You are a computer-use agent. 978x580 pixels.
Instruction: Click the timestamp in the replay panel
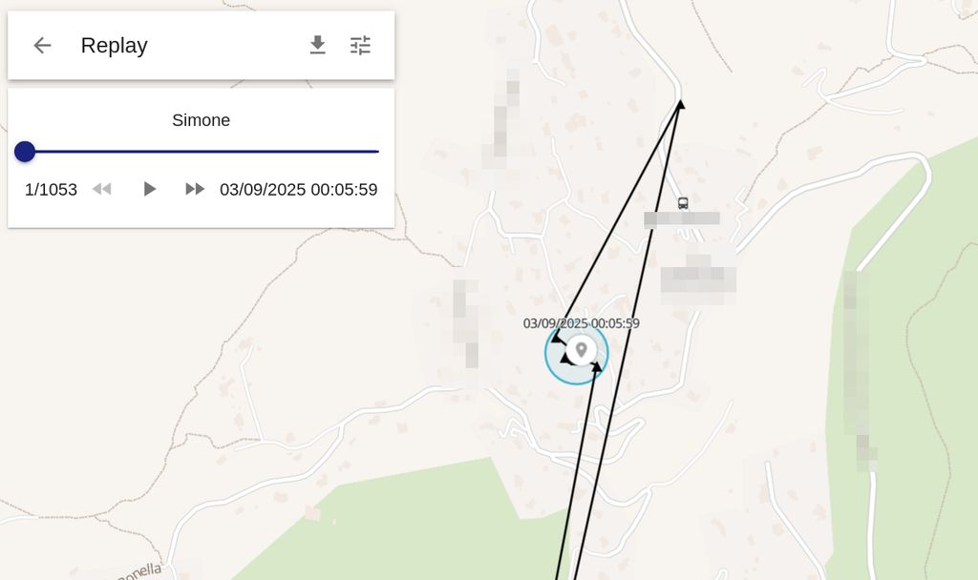click(298, 189)
